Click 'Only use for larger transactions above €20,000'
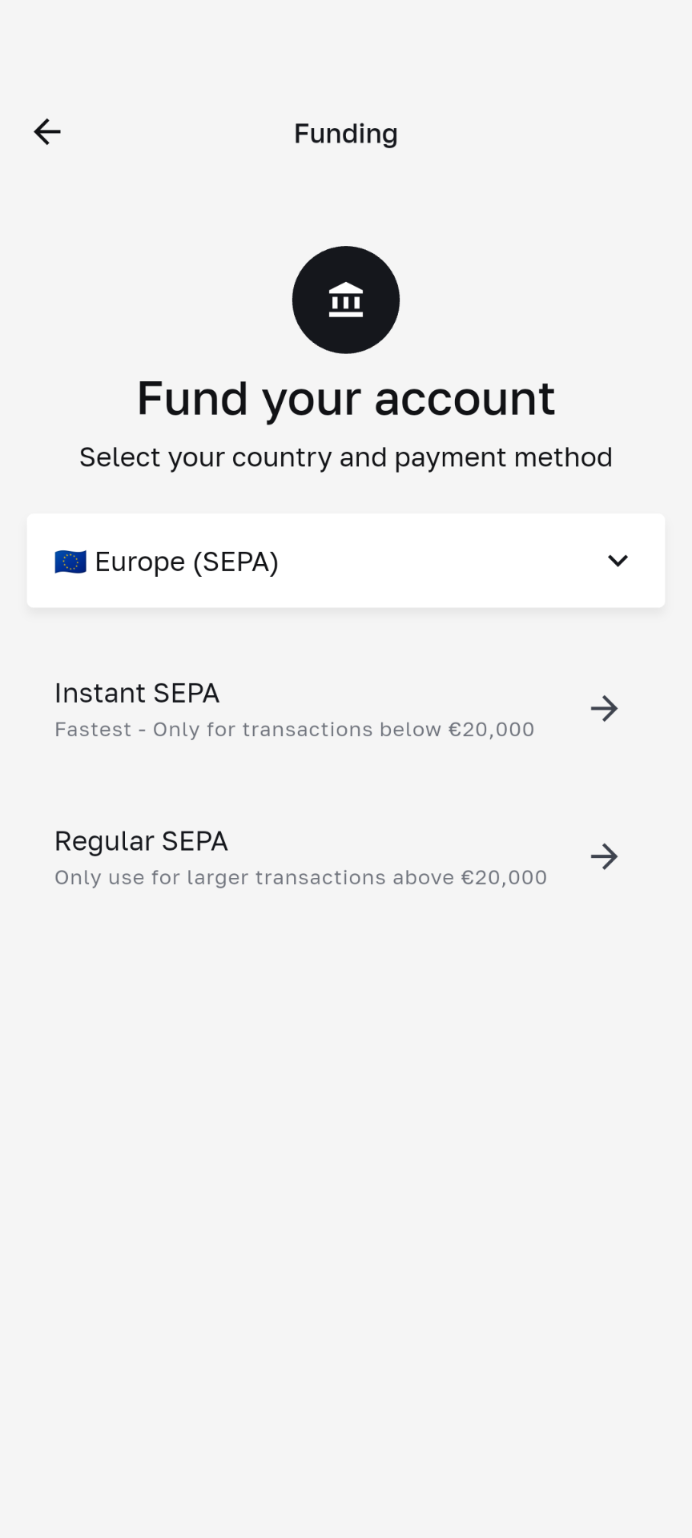Viewport: 692px width, 1538px height. click(x=300, y=878)
